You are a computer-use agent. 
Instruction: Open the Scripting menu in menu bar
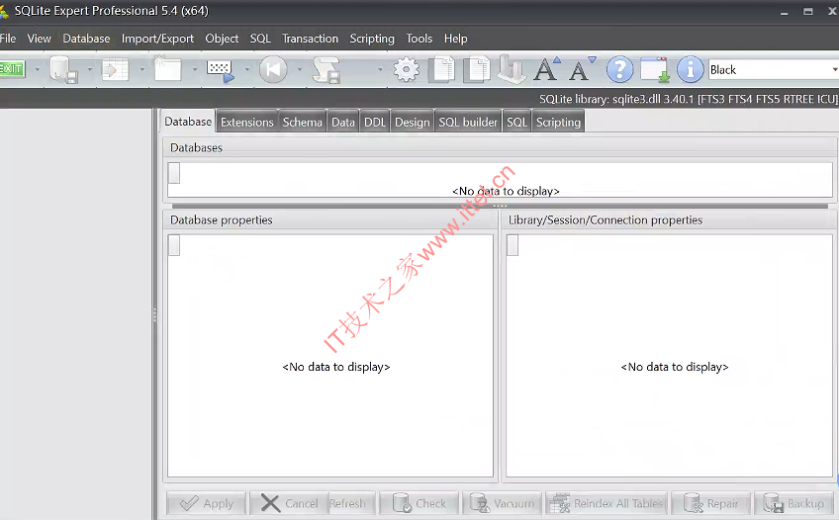click(x=372, y=39)
